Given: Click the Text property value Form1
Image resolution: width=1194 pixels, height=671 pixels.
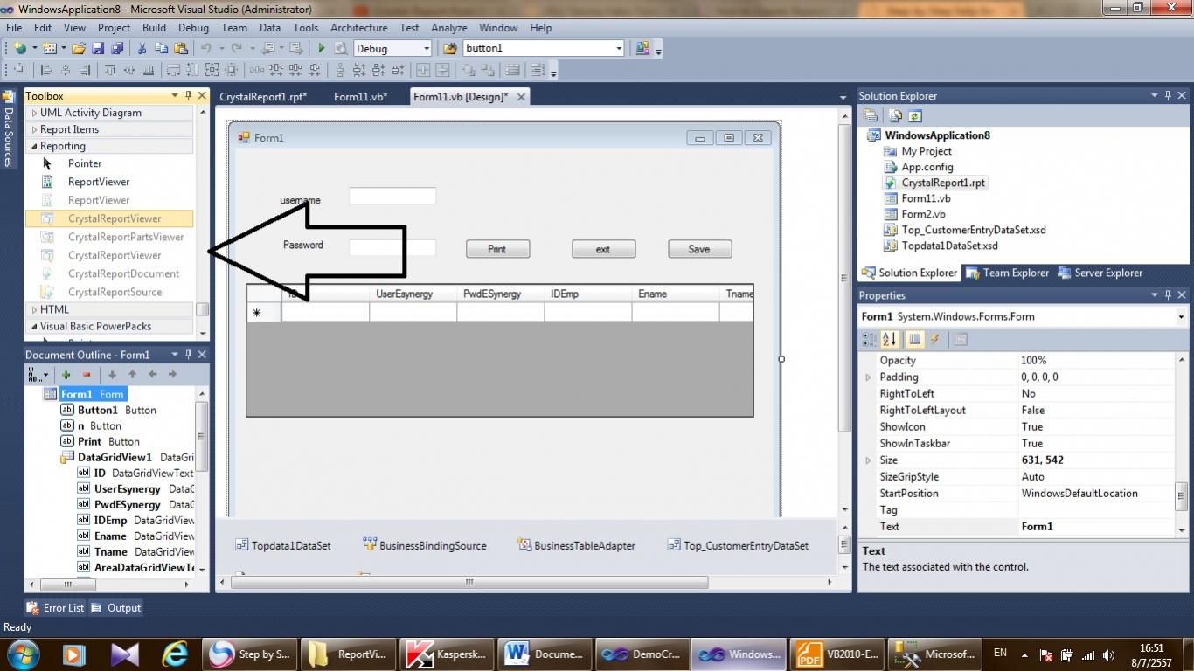Looking at the screenshot, I should [1096, 527].
